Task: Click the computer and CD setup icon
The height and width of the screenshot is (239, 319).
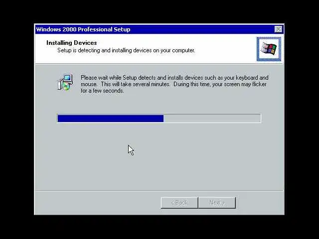Action: click(x=65, y=83)
